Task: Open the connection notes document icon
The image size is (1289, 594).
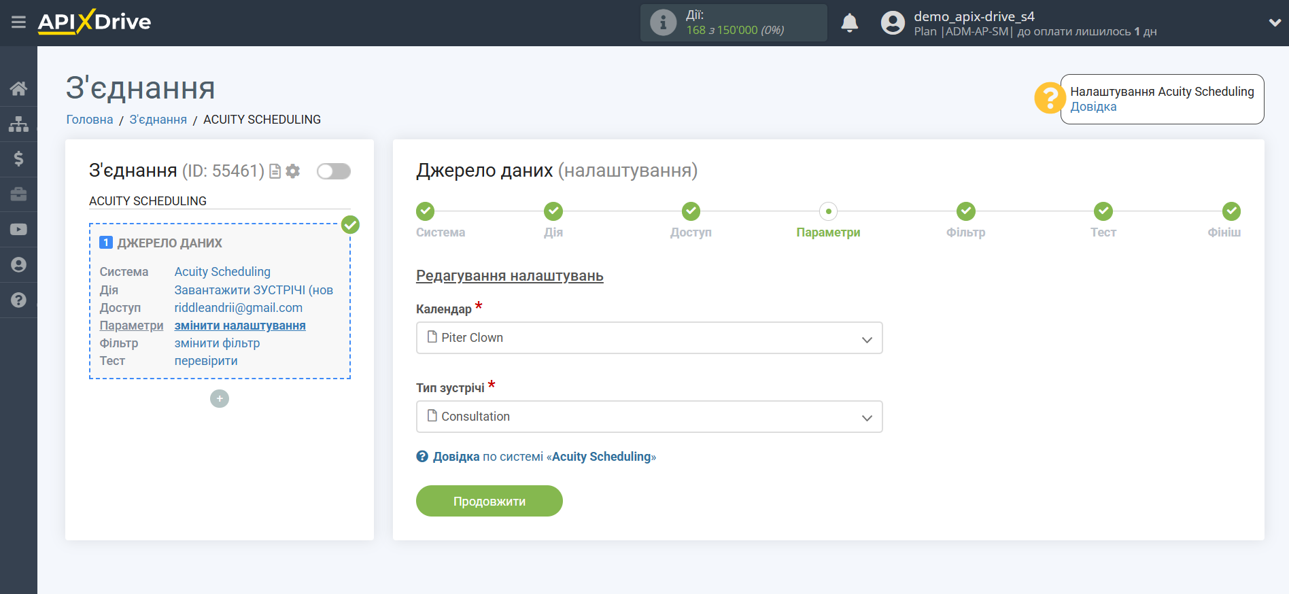Action: [x=275, y=171]
